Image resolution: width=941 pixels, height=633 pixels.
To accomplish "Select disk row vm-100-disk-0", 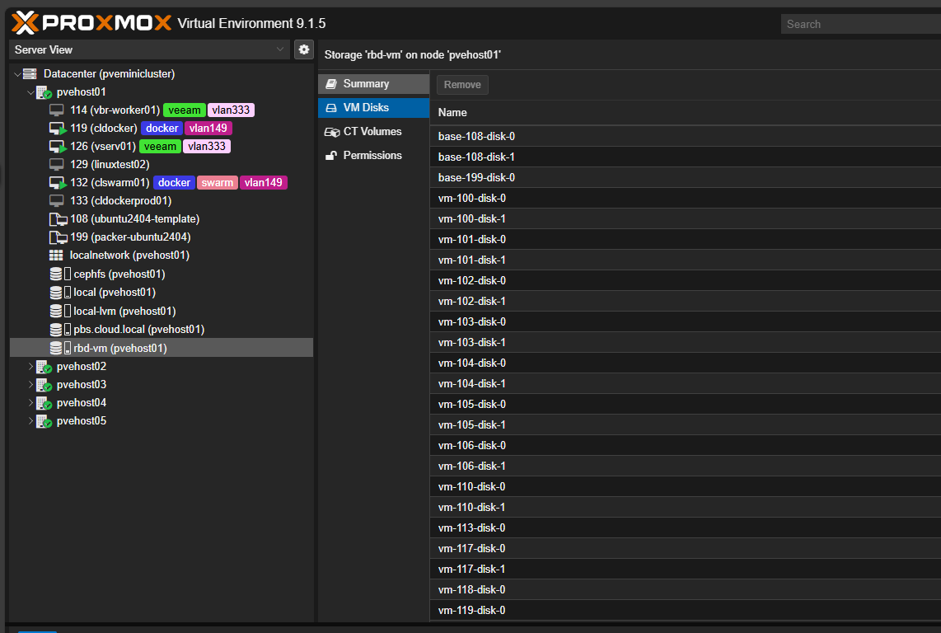I will tap(685, 198).
